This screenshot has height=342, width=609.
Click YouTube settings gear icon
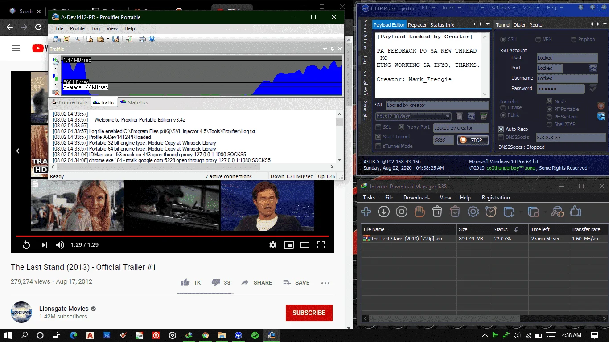(x=273, y=244)
